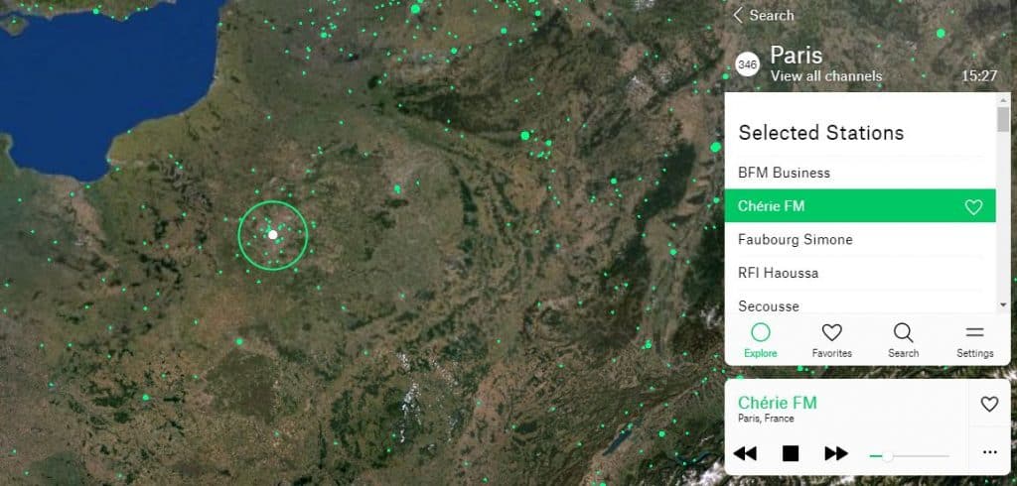
Task: Click the 346 channel count badge
Action: pyautogui.click(x=748, y=64)
